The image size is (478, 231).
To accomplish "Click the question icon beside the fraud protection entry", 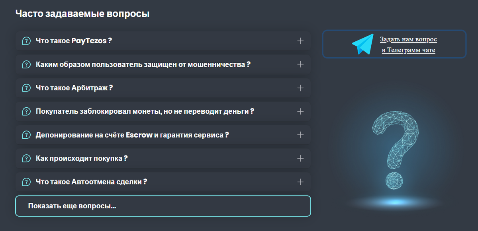I will tap(26, 64).
